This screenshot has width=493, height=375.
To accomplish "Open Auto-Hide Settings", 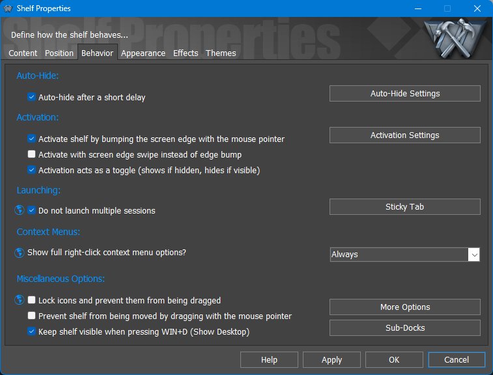I will tap(405, 93).
